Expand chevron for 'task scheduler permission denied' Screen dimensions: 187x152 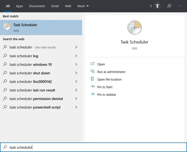tap(76, 99)
